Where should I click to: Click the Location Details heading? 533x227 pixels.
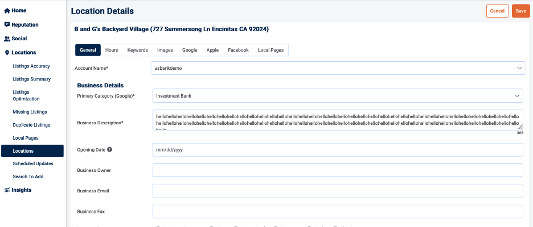(102, 11)
